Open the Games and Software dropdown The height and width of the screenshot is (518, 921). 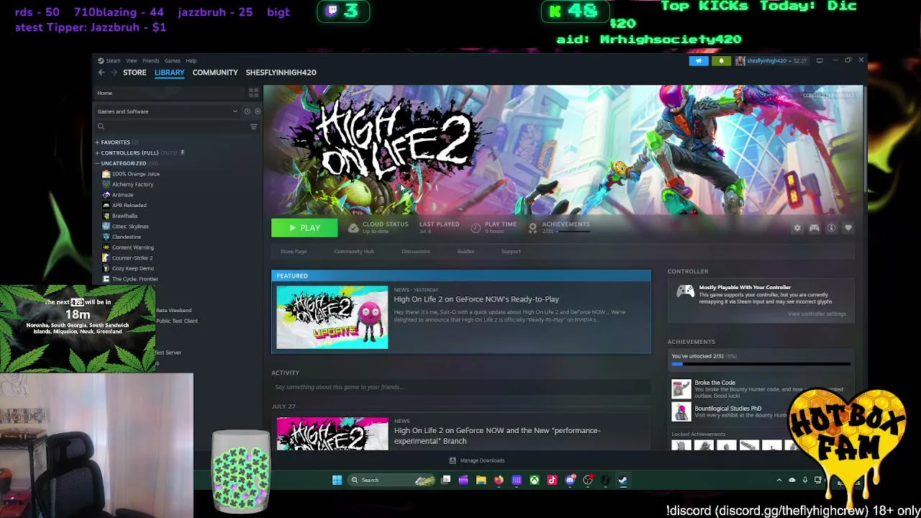coord(167,112)
